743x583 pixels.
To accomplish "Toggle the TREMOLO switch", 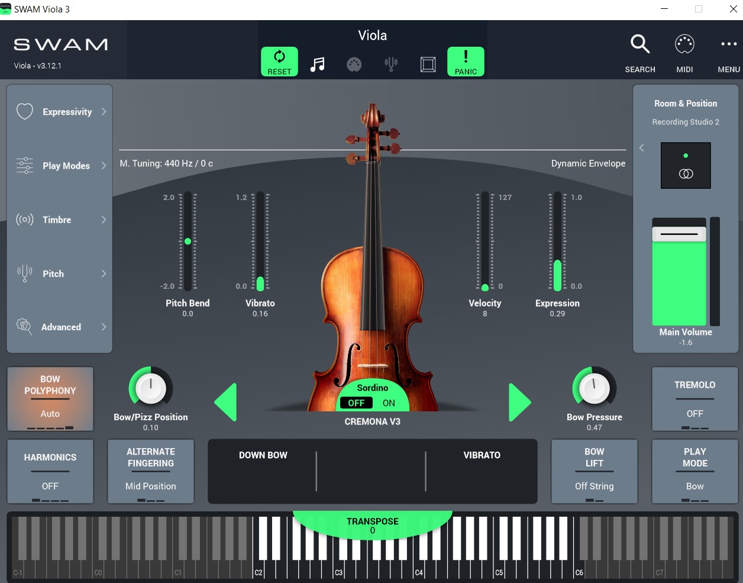I will pos(695,400).
